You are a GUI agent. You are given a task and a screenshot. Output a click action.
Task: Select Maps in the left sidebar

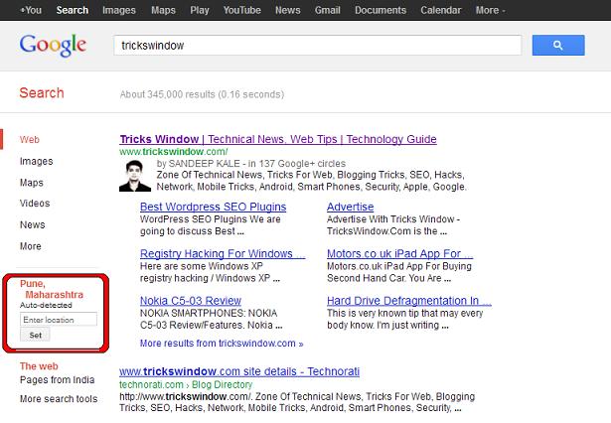point(32,183)
